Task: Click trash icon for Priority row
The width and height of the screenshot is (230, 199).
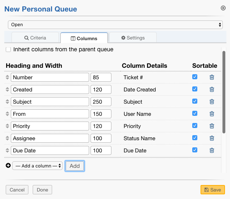Action: click(212, 126)
